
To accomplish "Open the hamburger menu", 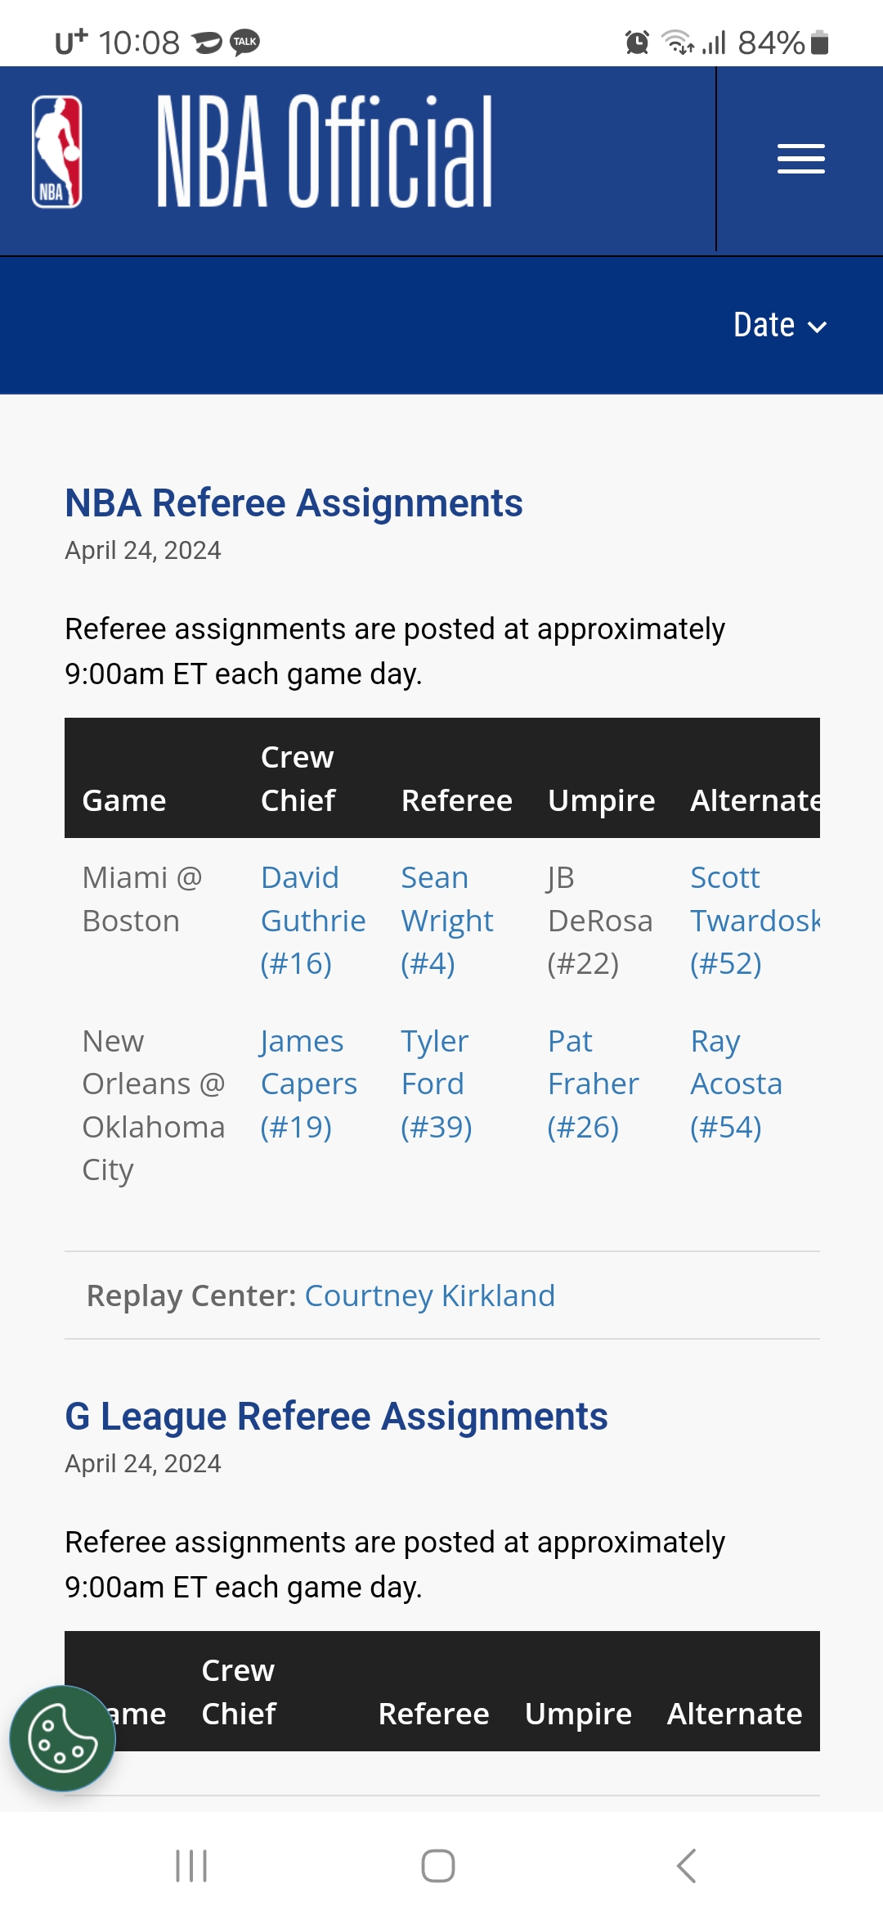I will coord(800,159).
